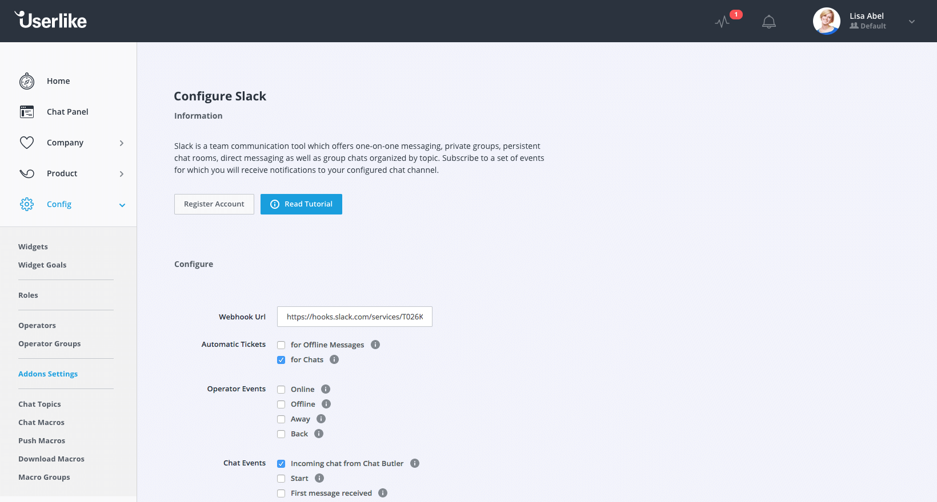Click the Company heart icon

27,143
